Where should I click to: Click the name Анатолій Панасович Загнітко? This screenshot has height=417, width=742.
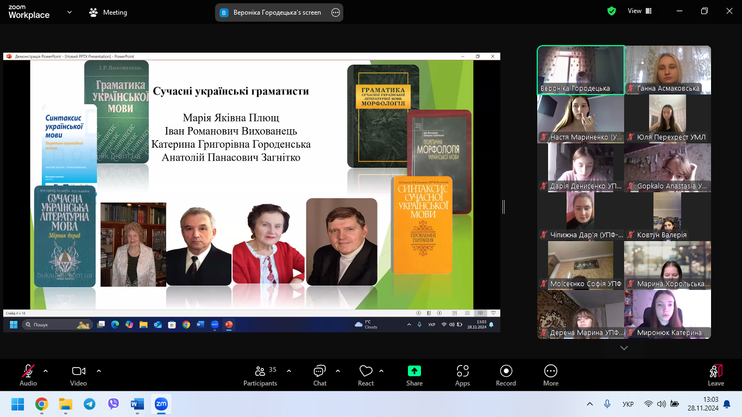coord(231,157)
